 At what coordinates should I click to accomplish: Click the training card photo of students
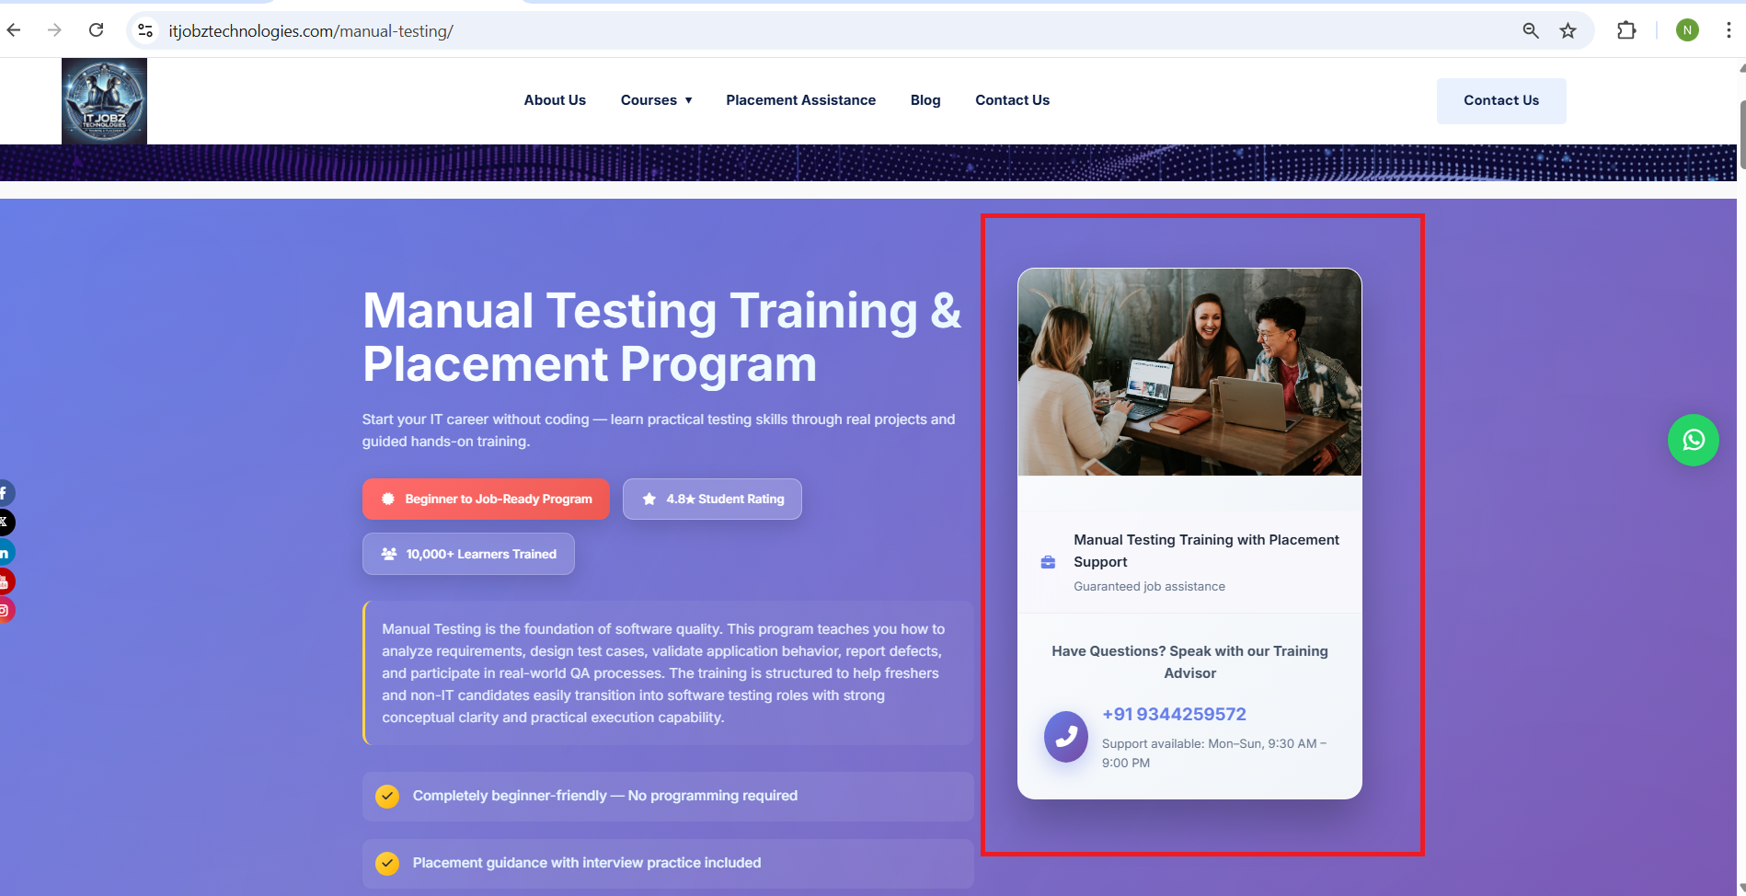click(x=1189, y=372)
